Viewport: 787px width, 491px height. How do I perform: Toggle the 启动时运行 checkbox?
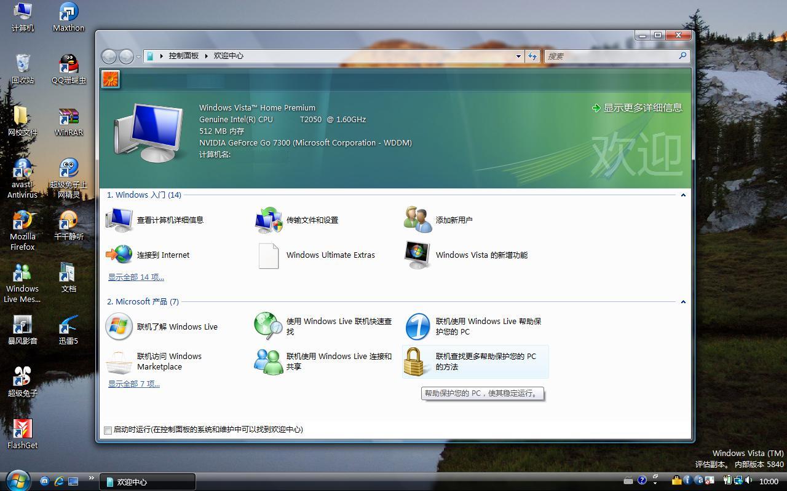point(108,430)
